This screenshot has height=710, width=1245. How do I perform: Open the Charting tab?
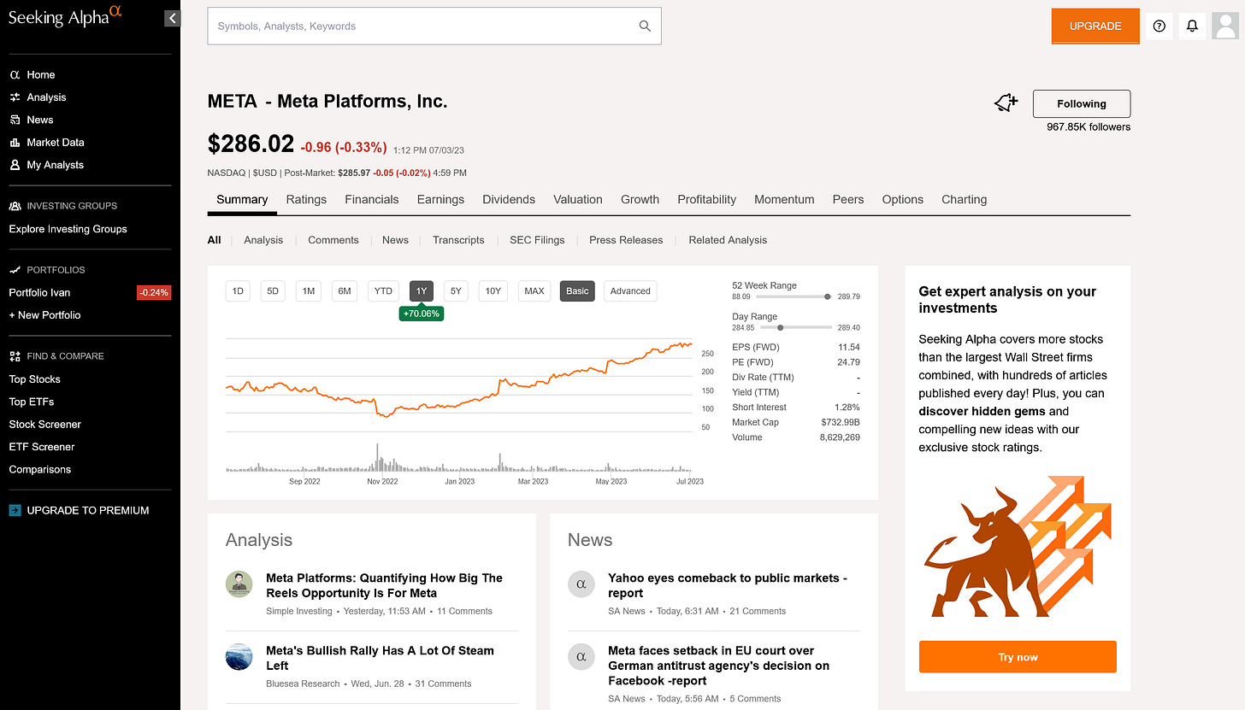964,199
